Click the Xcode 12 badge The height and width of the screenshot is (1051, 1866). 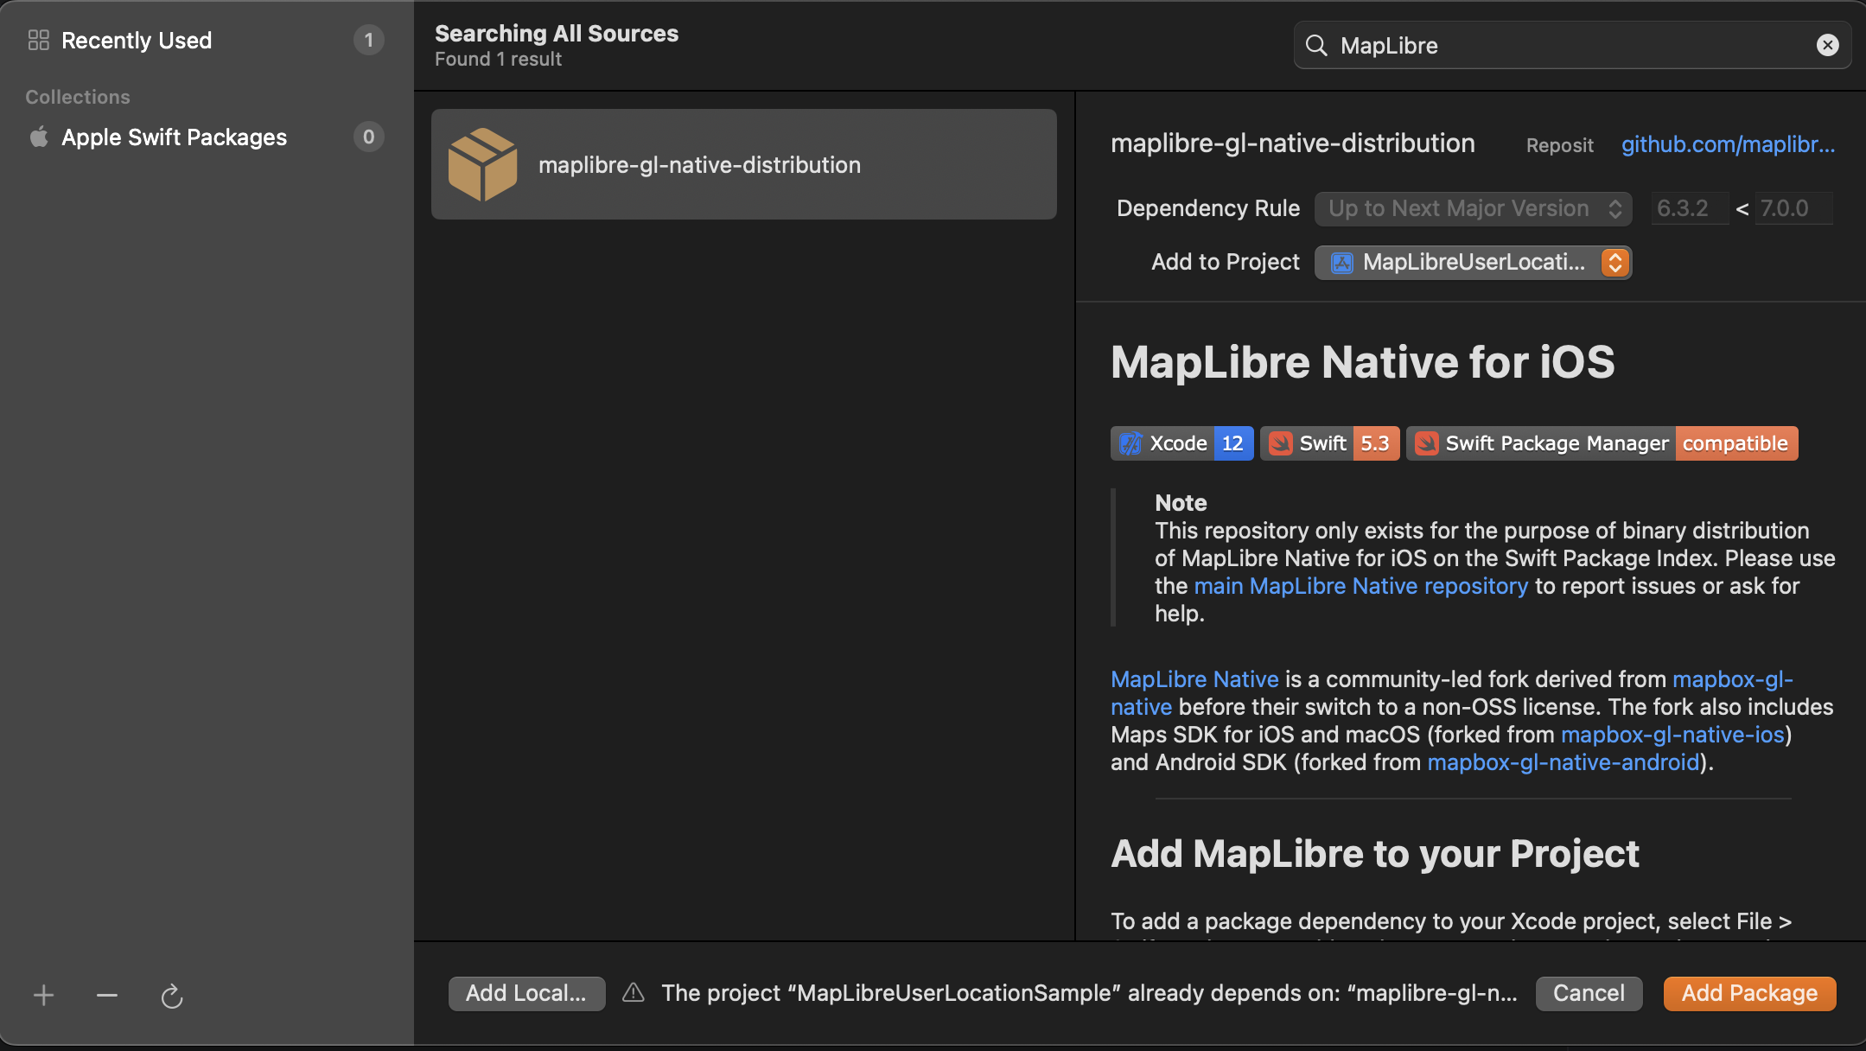click(1181, 443)
